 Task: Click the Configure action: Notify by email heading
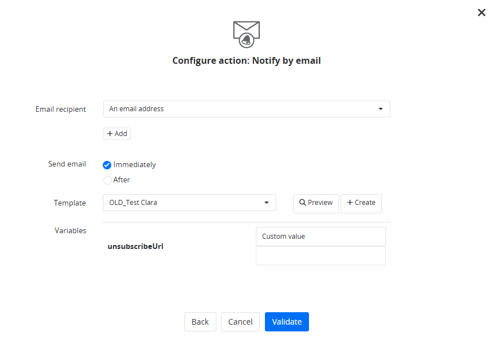click(x=246, y=60)
